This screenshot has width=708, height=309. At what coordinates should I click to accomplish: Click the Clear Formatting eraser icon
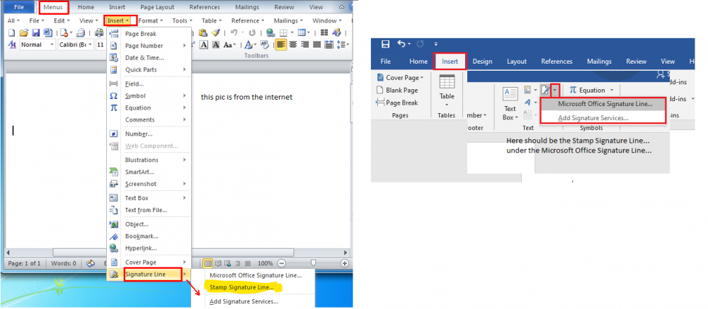click(265, 45)
